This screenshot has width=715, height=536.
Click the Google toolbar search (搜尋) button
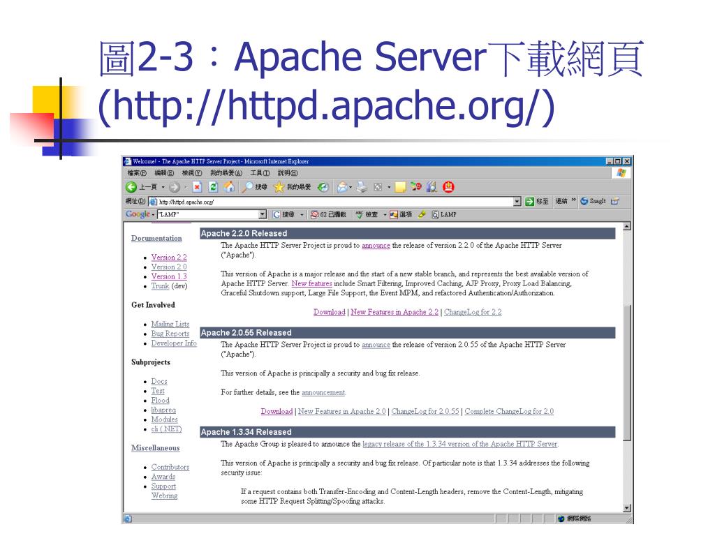[x=283, y=214]
